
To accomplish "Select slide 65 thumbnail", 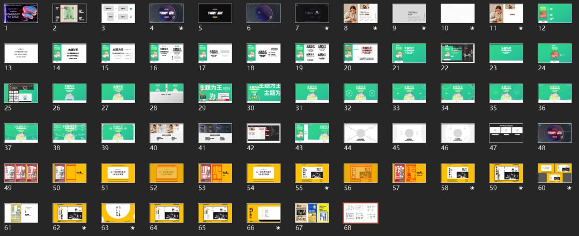I will (x=215, y=213).
